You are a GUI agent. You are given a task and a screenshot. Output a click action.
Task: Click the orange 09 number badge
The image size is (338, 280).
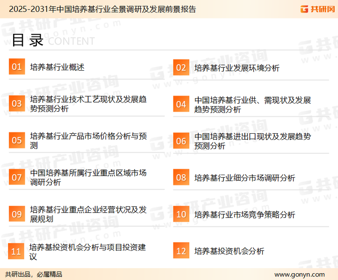(x=17, y=214)
